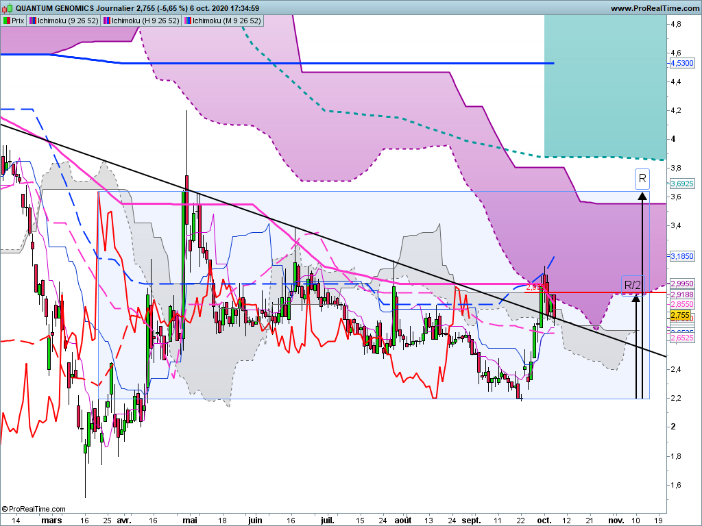
Task: Click the 2,8550 pink price label
Action: pos(682,304)
